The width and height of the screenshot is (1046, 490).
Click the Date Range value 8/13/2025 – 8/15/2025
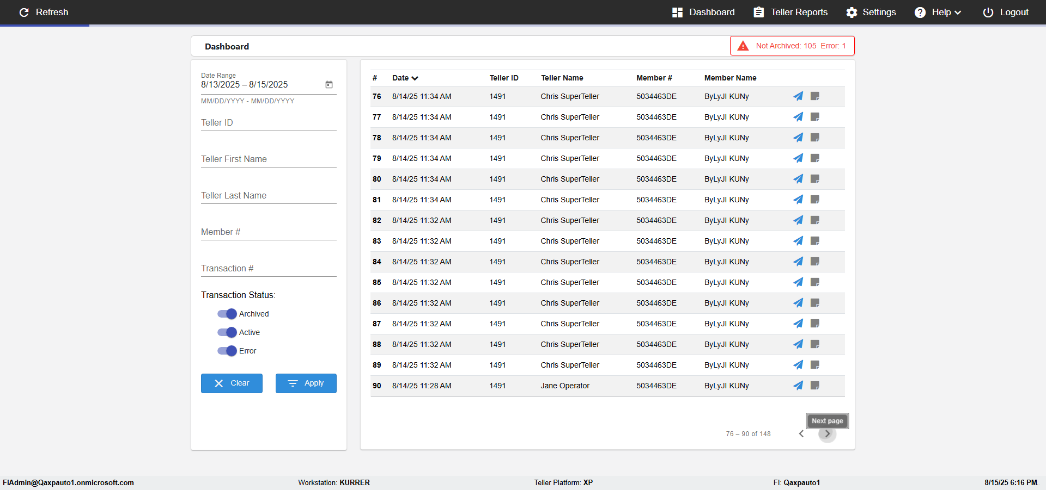[244, 84]
